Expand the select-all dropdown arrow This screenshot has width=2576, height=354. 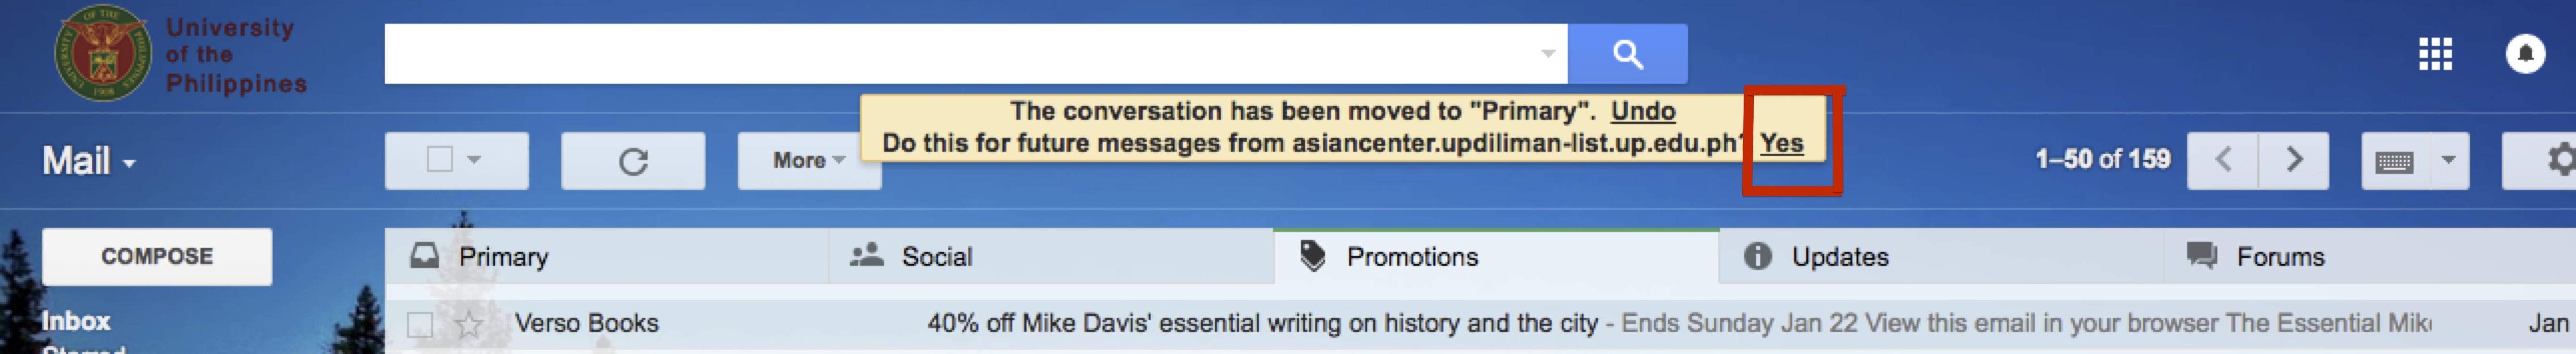tap(475, 159)
